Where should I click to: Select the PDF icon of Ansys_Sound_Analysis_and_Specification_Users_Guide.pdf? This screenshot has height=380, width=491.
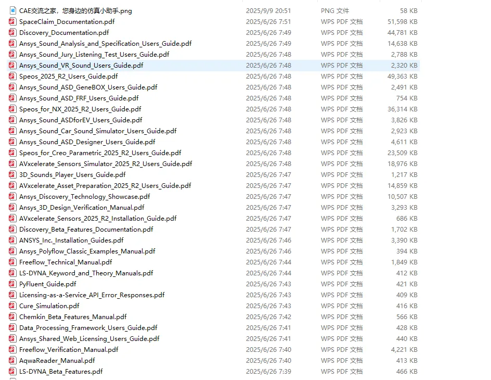tap(12, 44)
